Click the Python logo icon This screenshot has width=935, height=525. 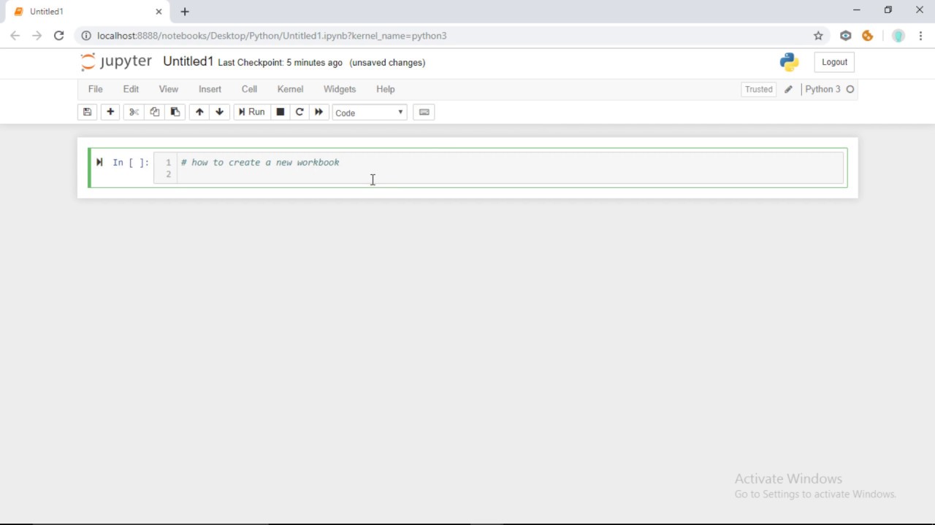tap(790, 62)
